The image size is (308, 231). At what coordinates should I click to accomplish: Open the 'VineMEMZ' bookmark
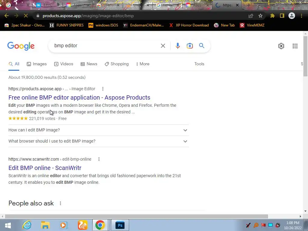click(x=252, y=25)
